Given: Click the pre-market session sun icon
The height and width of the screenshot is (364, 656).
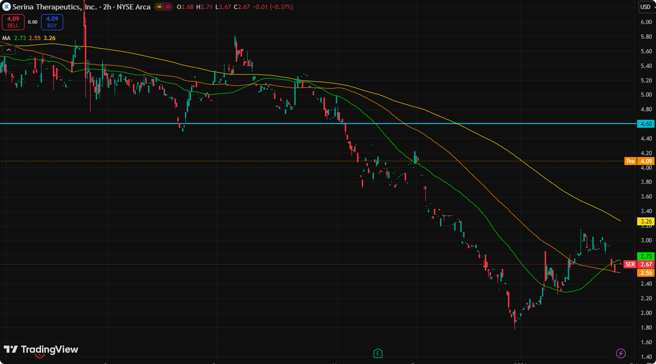Looking at the screenshot, I should coord(159,7).
